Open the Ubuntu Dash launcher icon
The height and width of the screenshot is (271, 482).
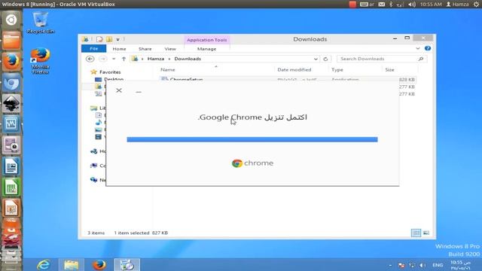click(x=11, y=20)
